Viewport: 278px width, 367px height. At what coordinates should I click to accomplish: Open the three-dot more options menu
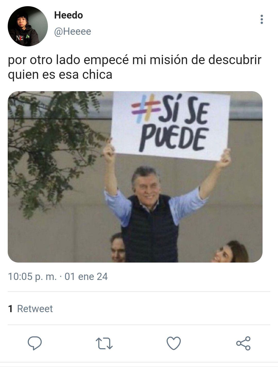click(x=262, y=19)
